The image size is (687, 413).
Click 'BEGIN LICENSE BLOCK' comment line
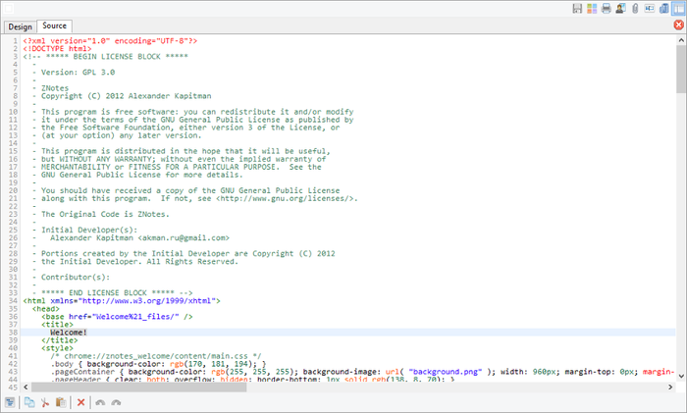[x=105, y=57]
